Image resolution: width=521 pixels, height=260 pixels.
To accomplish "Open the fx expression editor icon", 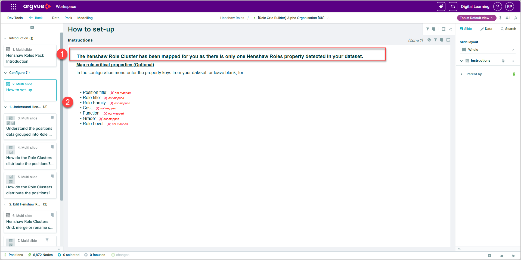I will (x=516, y=18).
